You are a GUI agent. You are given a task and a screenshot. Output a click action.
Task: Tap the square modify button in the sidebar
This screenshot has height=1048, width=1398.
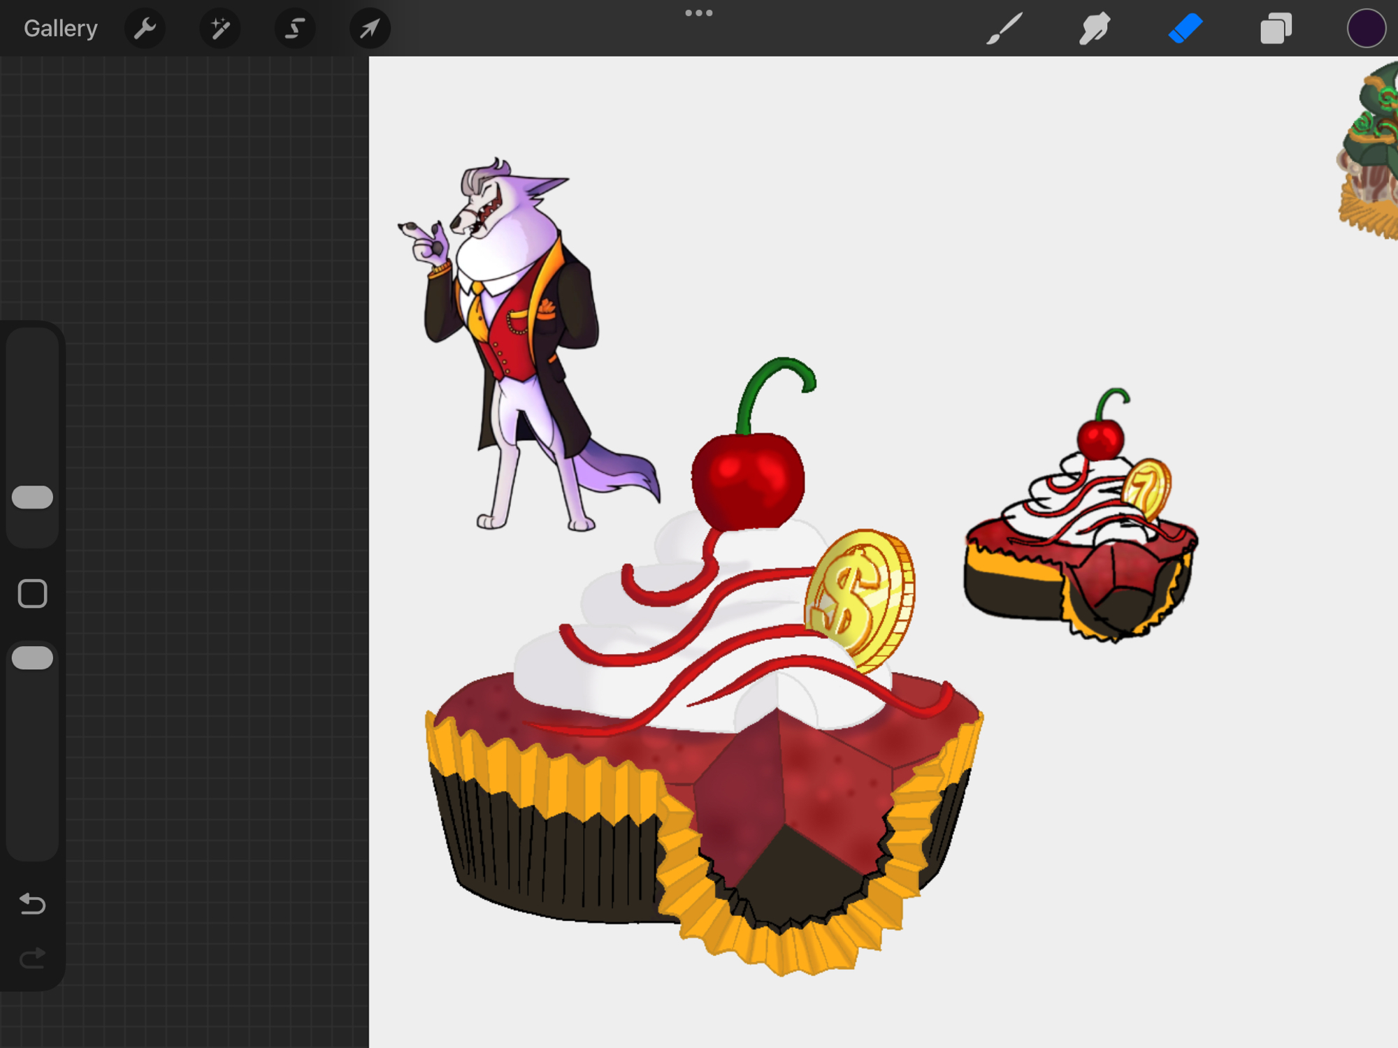point(33,593)
